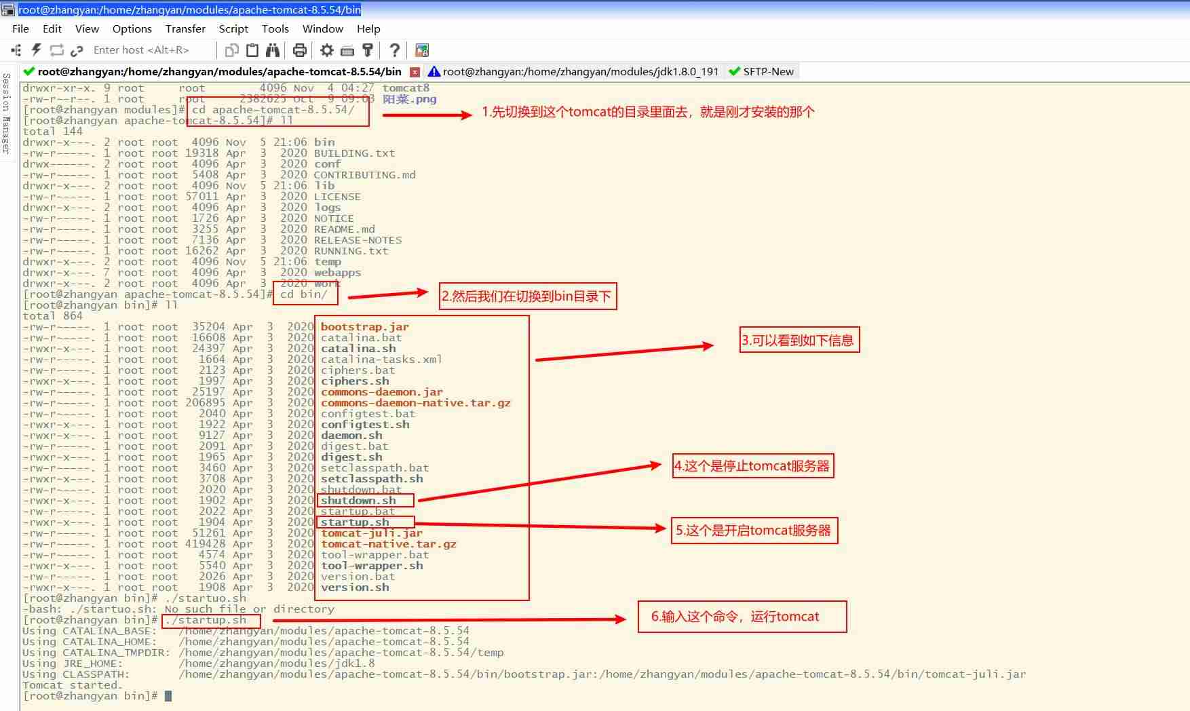Launch SecureFX from the toolbar icon

(x=422, y=50)
